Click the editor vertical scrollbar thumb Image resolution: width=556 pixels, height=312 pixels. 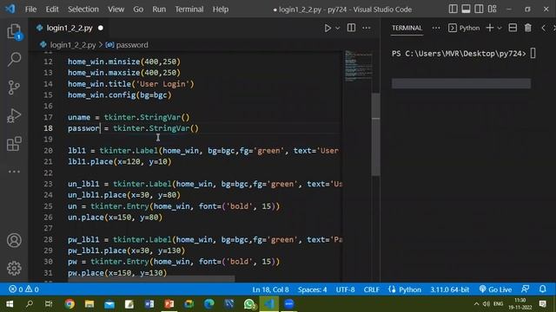(x=375, y=134)
